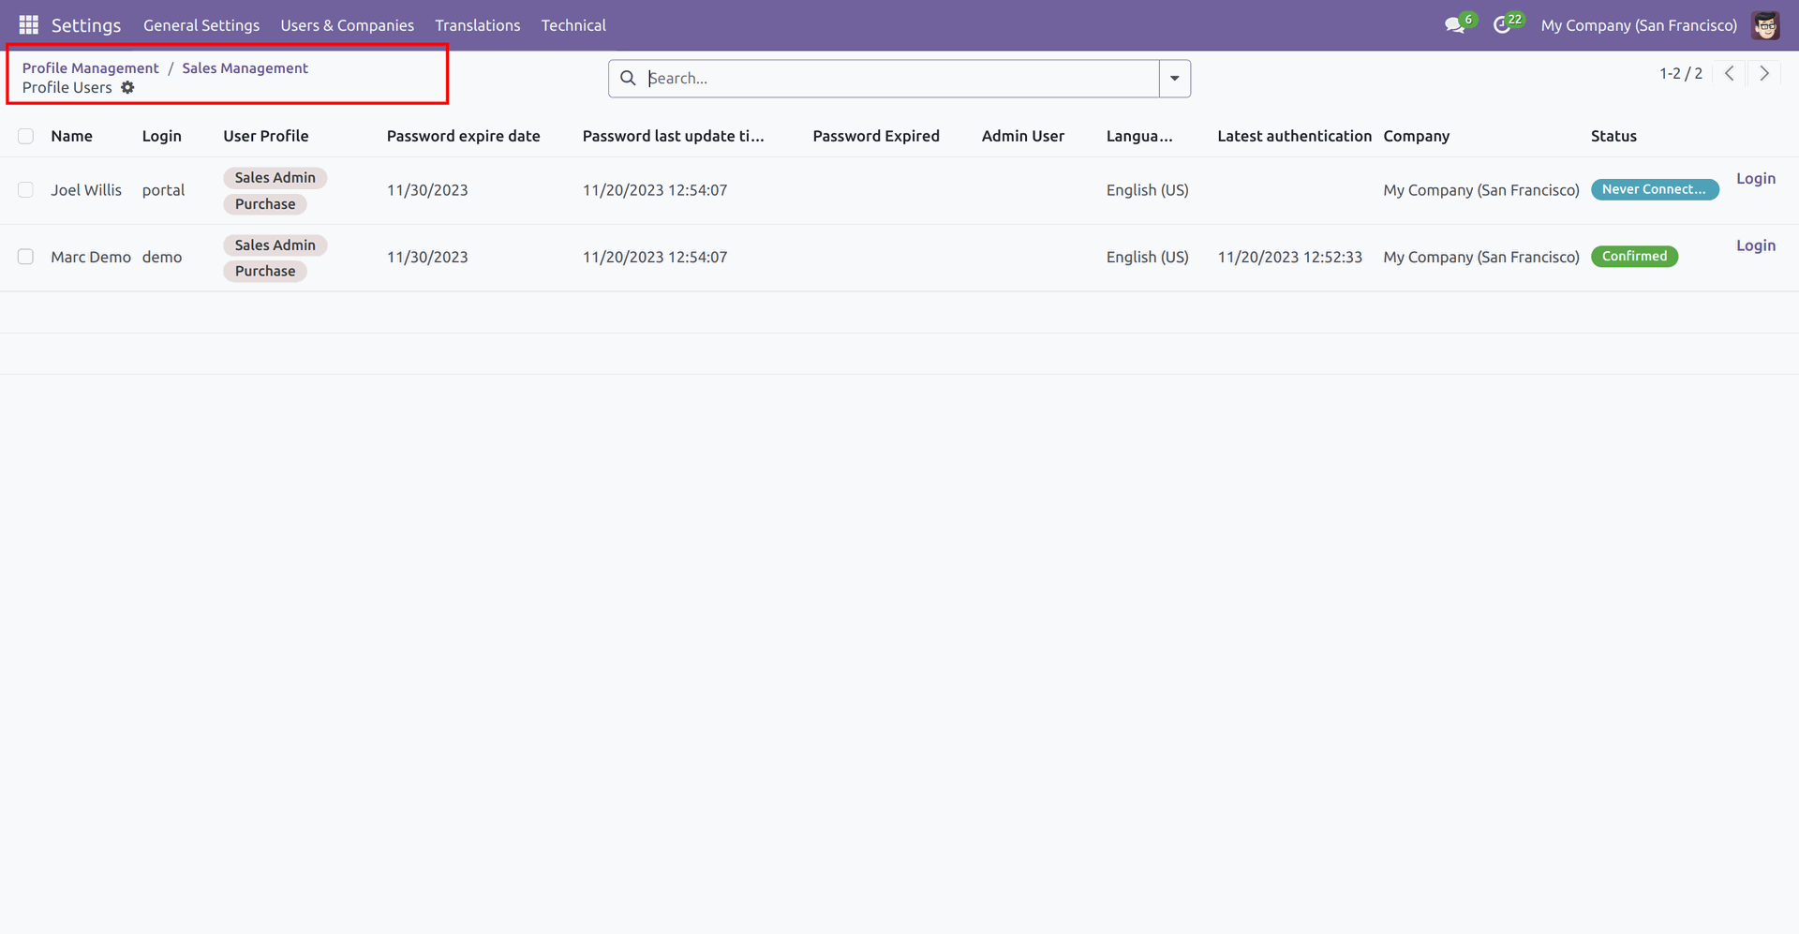Select all rows with header checkbox
The width and height of the screenshot is (1799, 934).
(x=26, y=136)
